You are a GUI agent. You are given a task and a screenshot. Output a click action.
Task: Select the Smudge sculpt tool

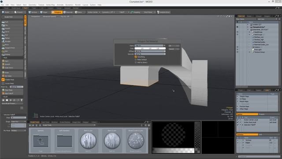[x=12, y=42]
